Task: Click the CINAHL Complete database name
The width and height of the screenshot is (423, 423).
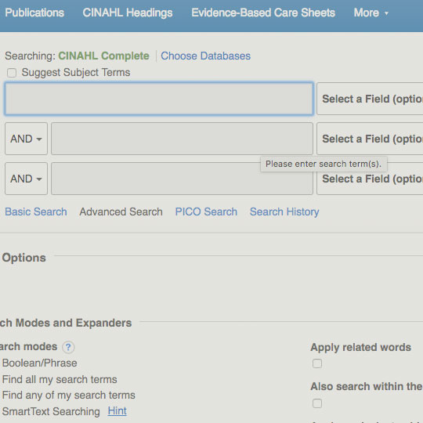Action: click(x=103, y=56)
